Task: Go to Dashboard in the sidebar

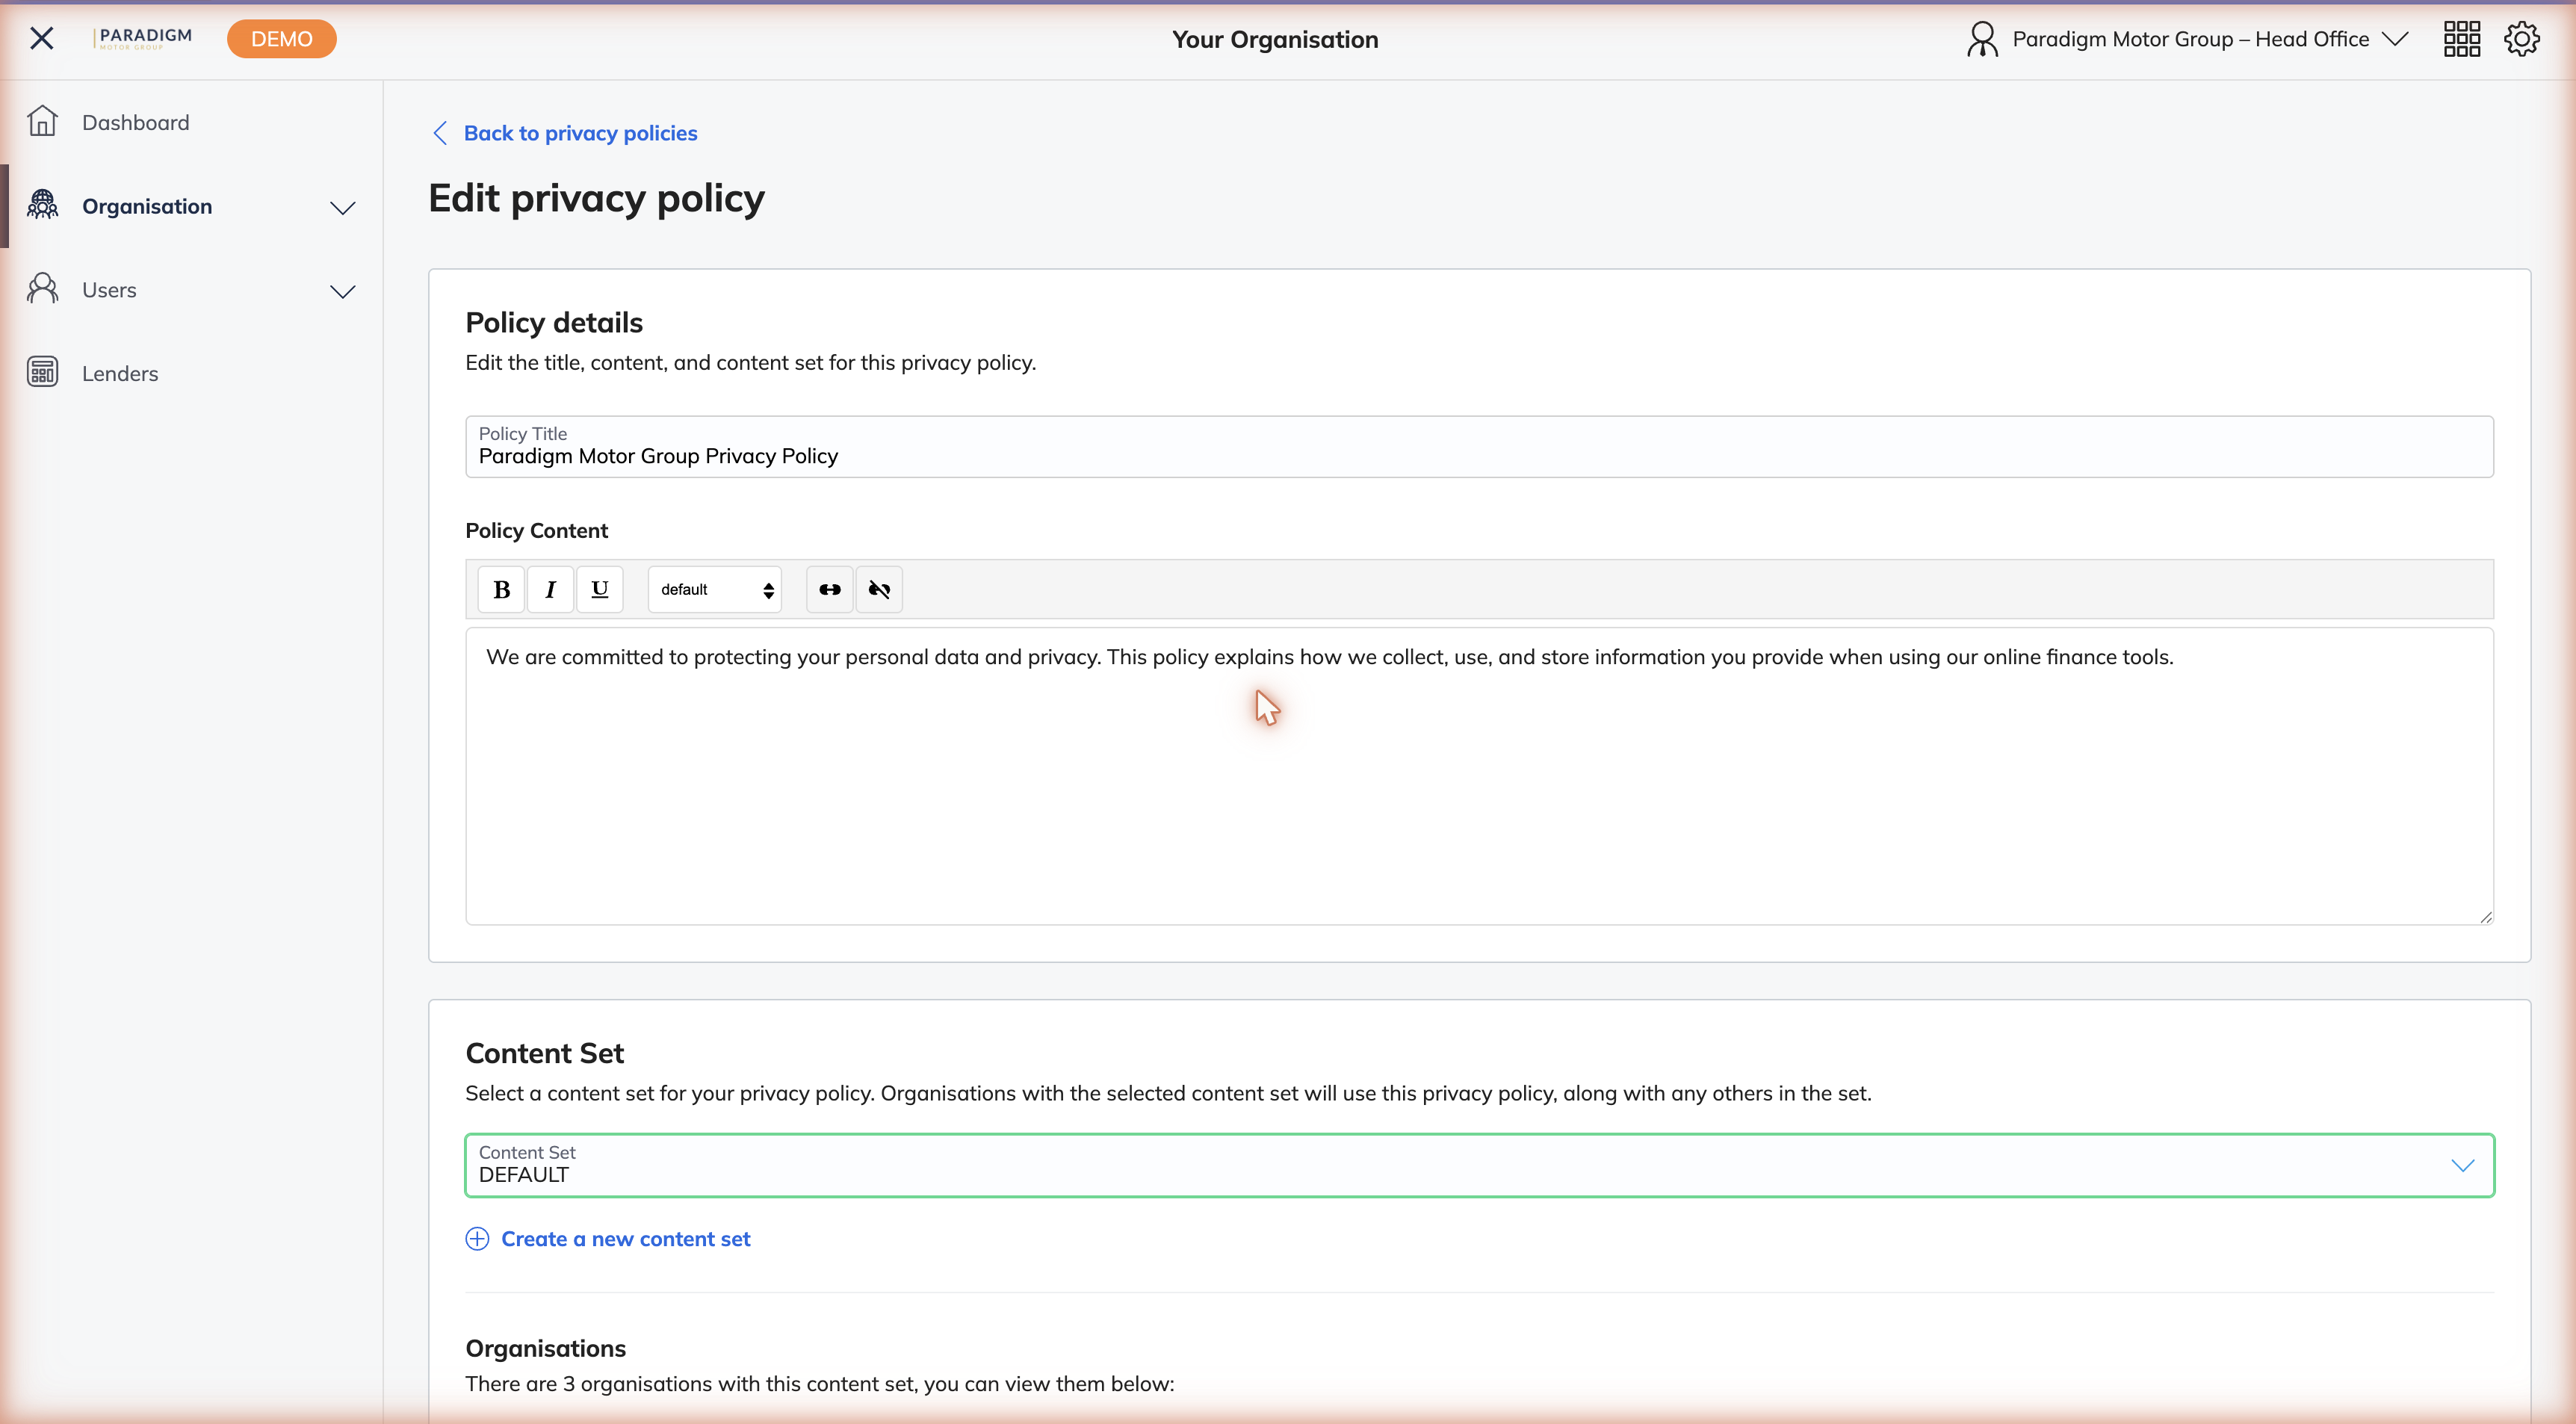Action: [x=135, y=122]
